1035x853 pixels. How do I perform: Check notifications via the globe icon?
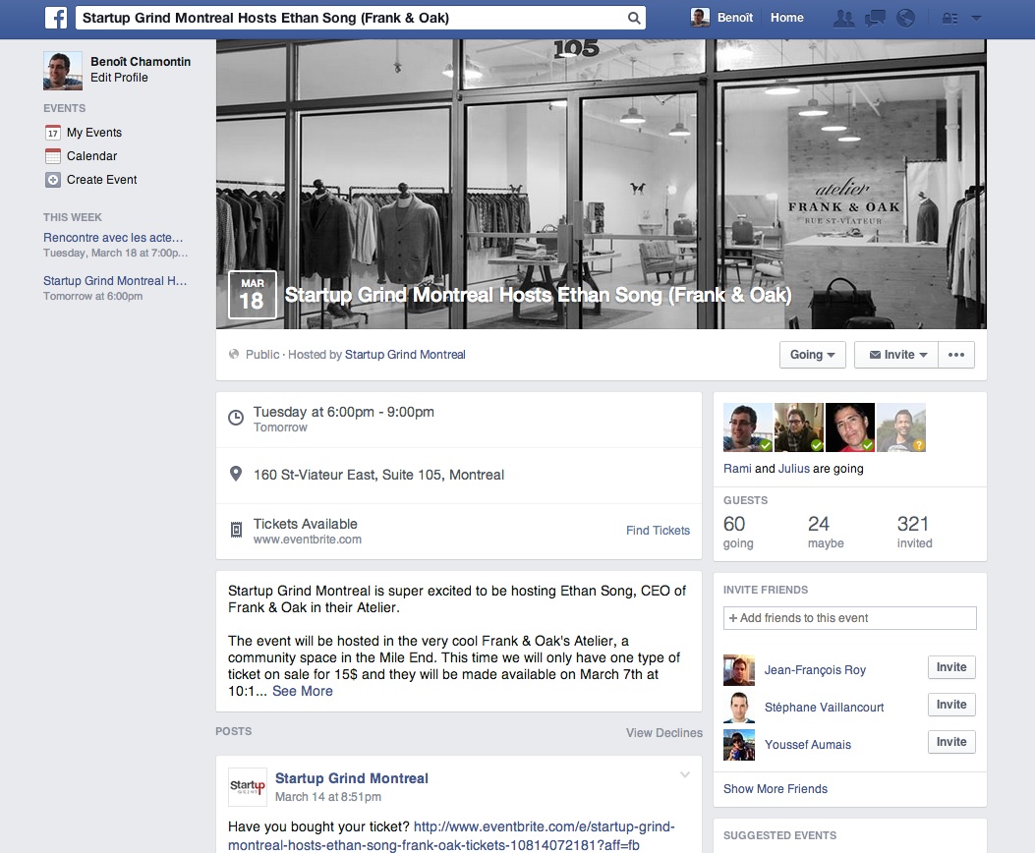[905, 17]
